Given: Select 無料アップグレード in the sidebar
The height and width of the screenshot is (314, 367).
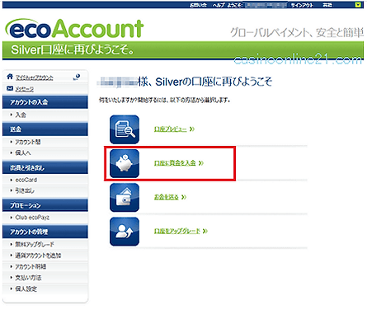Looking at the screenshot, I should click(35, 244).
